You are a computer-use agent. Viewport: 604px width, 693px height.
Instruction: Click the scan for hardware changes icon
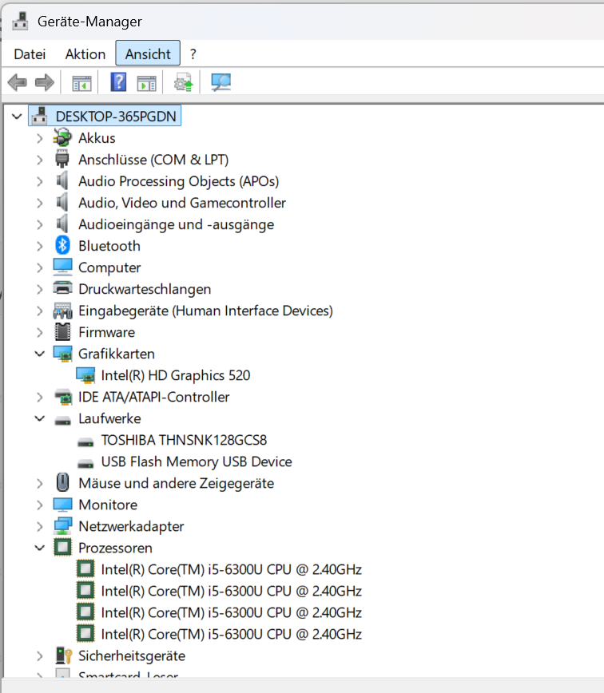221,83
